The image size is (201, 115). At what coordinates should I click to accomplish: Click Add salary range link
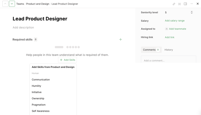click(175, 21)
